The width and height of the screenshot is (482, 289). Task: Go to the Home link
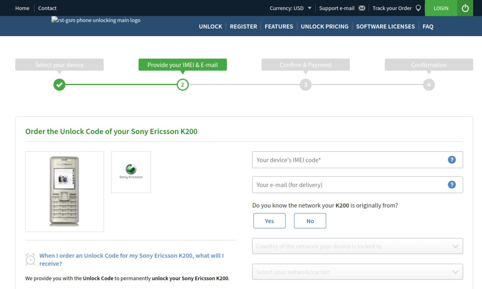(x=22, y=8)
